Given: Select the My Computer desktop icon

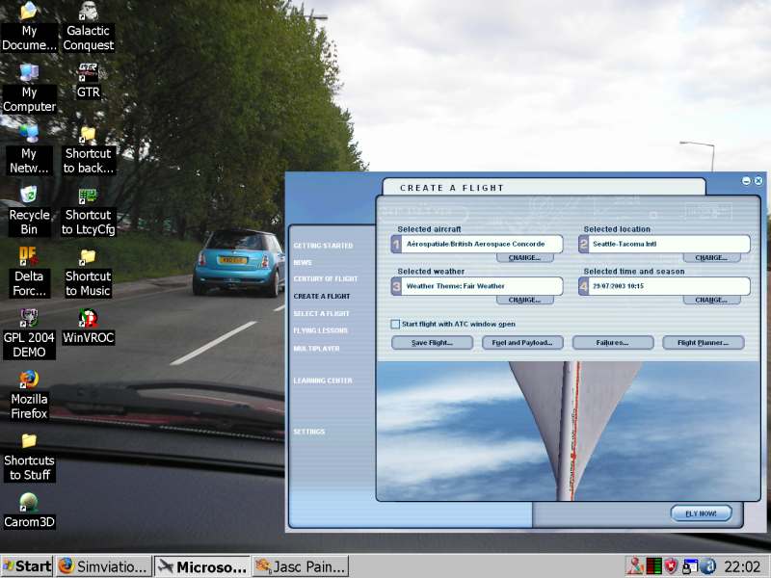Looking at the screenshot, I should click(x=29, y=89).
